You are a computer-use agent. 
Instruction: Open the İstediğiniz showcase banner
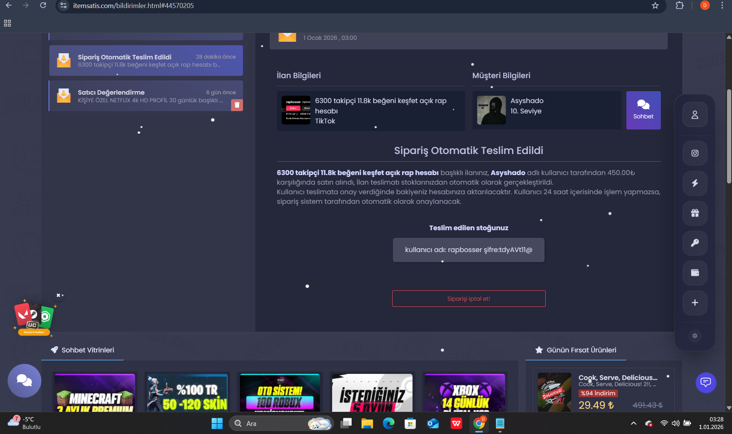372,393
